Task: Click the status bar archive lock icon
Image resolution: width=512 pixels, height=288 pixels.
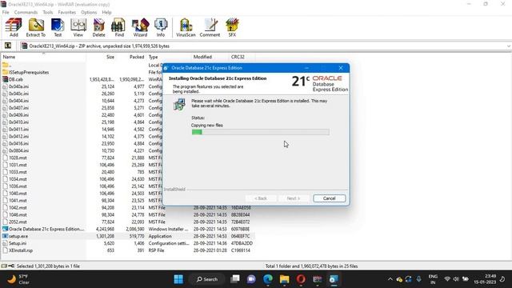Action: [x=11, y=266]
